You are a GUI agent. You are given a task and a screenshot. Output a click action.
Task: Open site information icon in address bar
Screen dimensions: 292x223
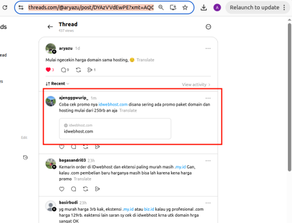coord(21,8)
